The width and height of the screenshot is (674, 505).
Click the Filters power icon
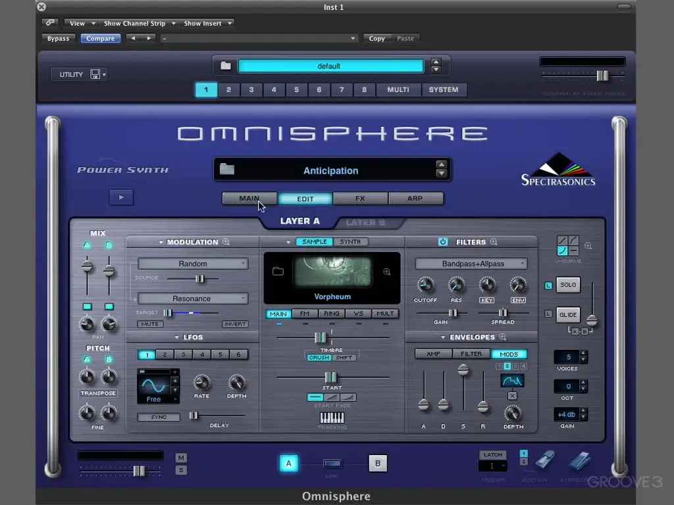(443, 242)
